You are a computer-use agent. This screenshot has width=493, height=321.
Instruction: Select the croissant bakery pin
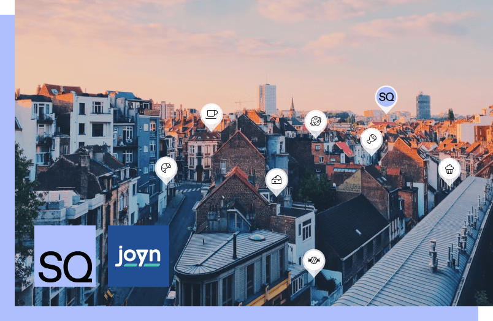coord(166,168)
